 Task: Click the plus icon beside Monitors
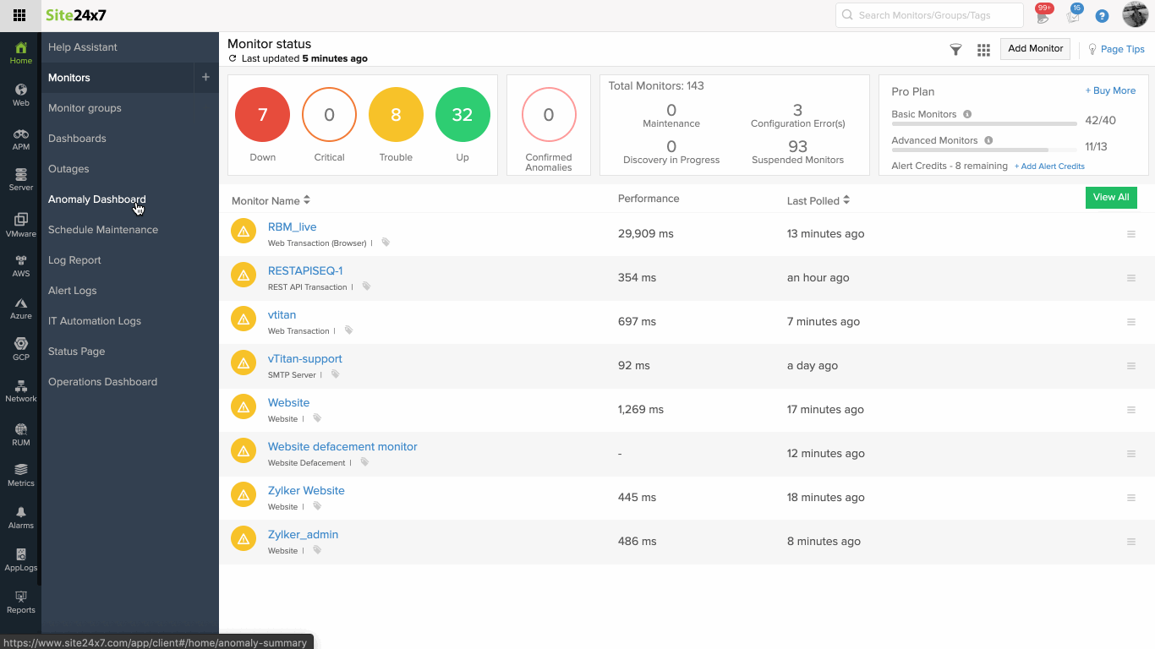coord(205,78)
